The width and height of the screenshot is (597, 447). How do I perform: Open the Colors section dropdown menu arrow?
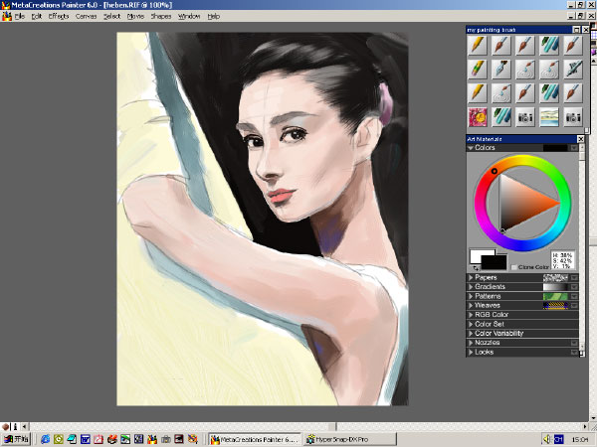coord(574,148)
